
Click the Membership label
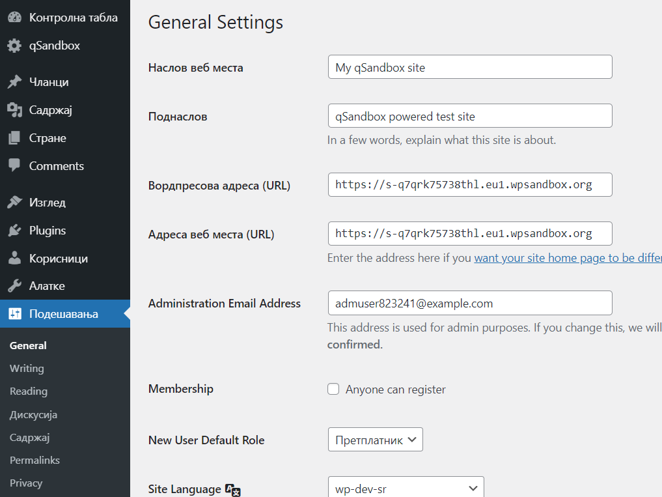[x=181, y=389]
